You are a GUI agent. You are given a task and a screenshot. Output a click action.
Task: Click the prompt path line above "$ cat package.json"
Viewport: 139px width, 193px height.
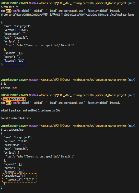click(68, 126)
